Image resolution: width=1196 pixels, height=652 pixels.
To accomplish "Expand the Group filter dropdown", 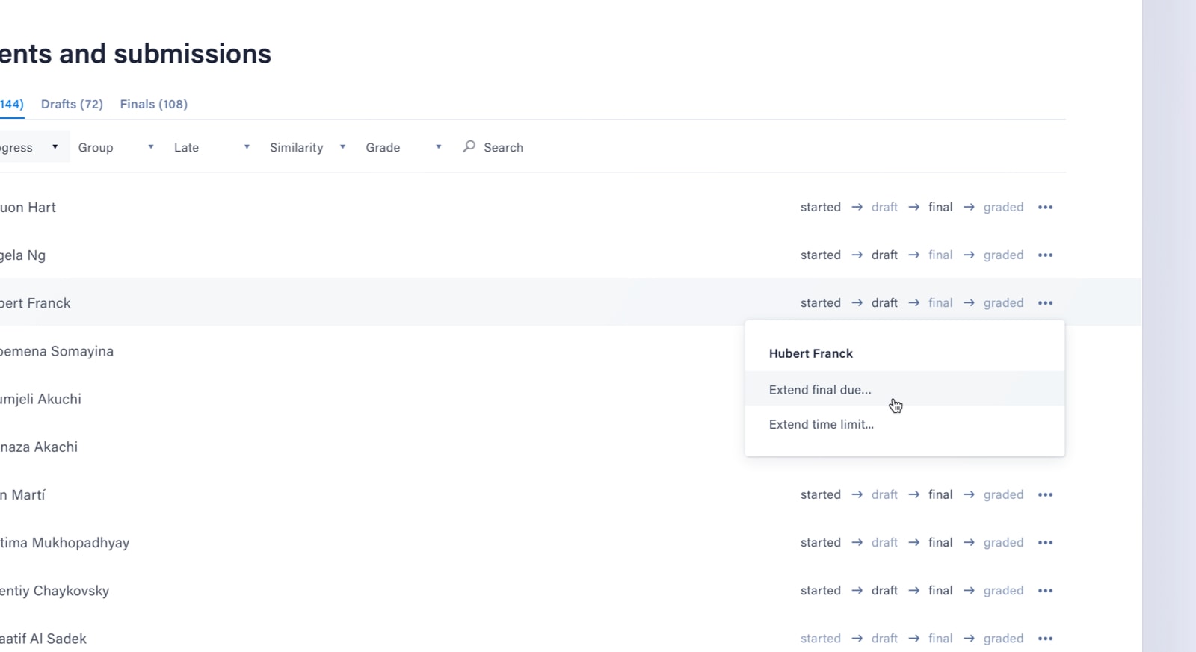I will click(116, 148).
